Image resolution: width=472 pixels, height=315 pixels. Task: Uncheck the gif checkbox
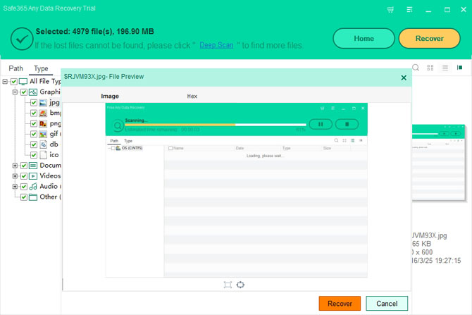34,134
